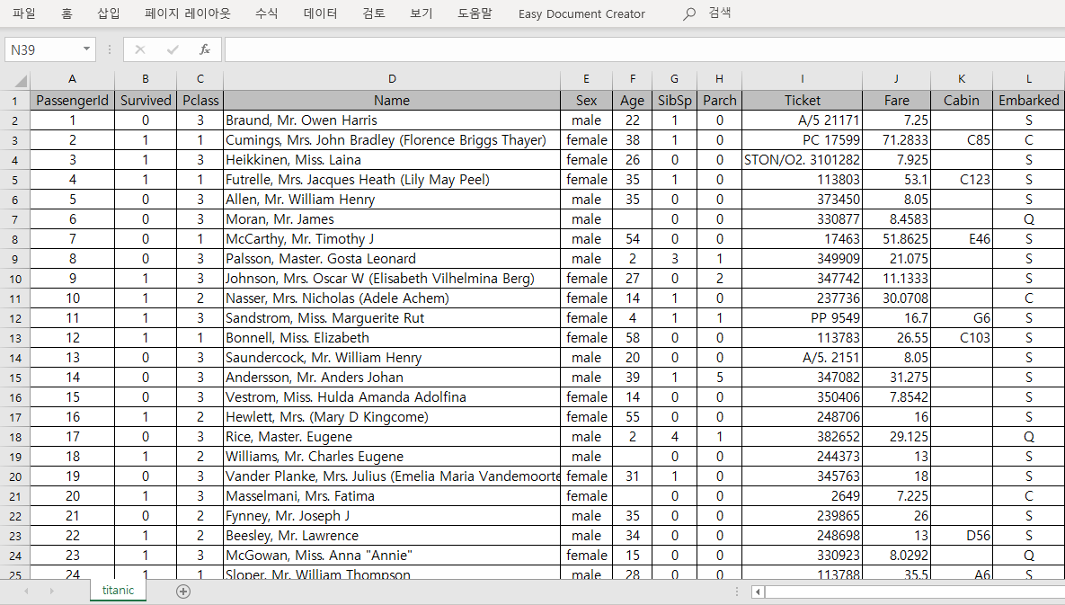Open the Easy Document Creator tab

point(581,13)
